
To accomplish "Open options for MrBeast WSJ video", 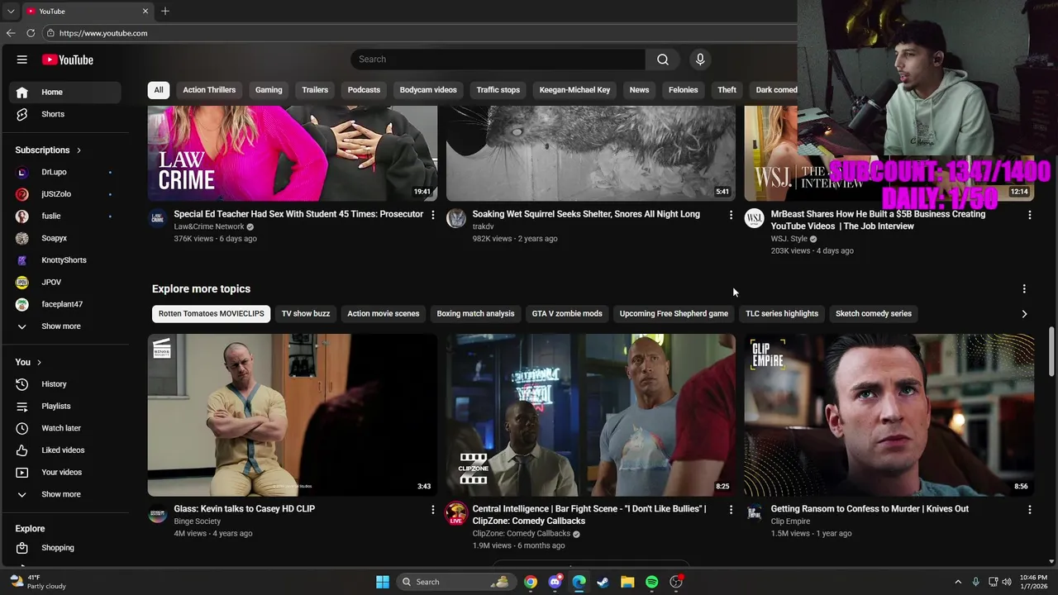I will pos(1029,215).
